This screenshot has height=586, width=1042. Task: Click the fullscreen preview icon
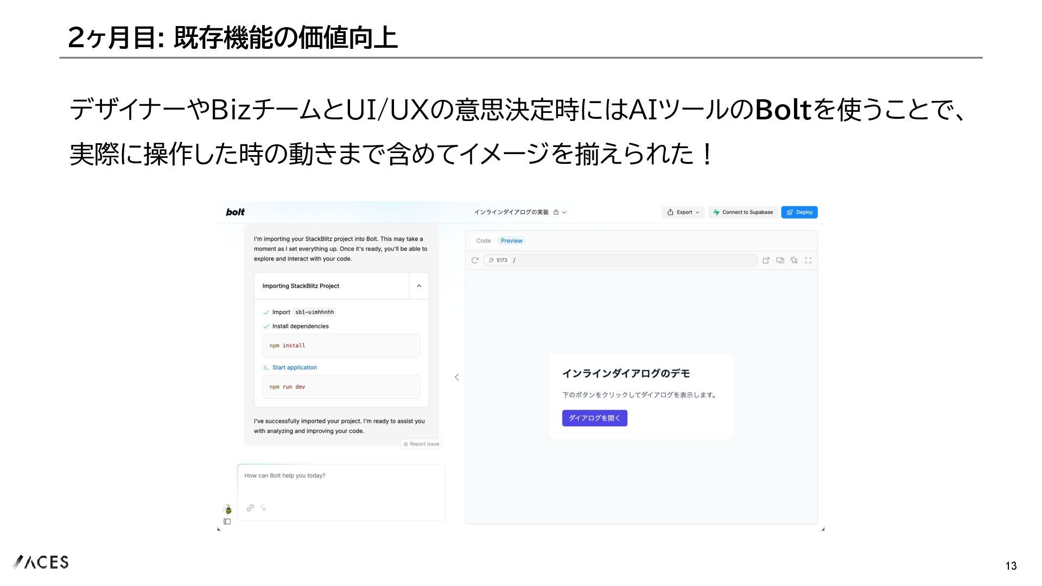point(809,260)
